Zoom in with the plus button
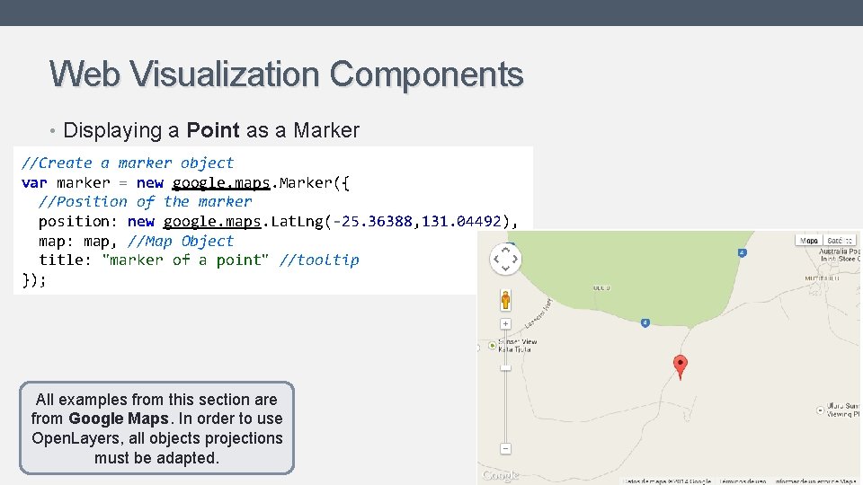The height and width of the screenshot is (485, 863). click(505, 323)
